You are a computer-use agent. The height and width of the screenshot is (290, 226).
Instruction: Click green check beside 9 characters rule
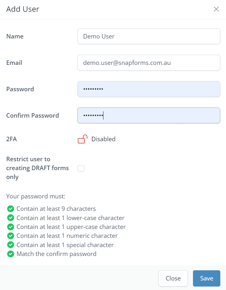(10, 209)
